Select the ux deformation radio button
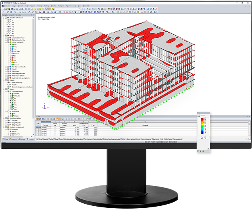252x209 pixels. coord(8,22)
